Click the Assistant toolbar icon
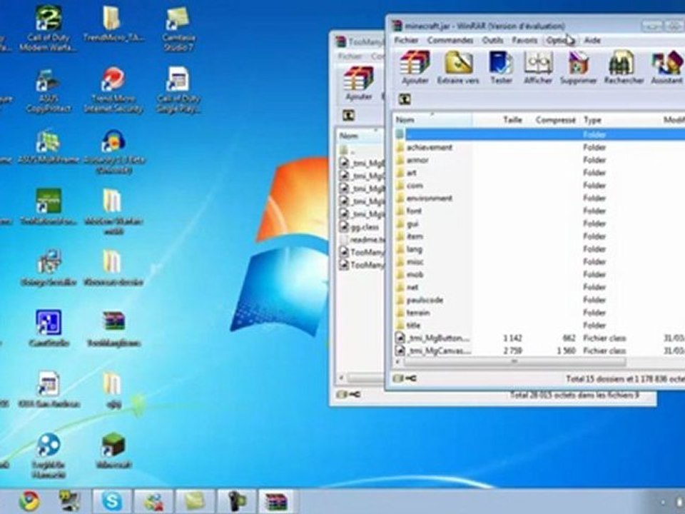Viewport: 685px width, 514px height. pyautogui.click(x=666, y=67)
